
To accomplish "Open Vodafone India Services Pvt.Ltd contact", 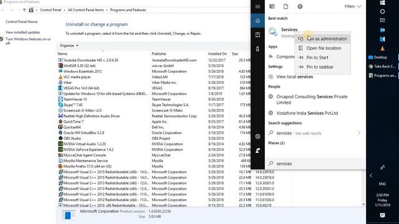I will pyautogui.click(x=307, y=113).
